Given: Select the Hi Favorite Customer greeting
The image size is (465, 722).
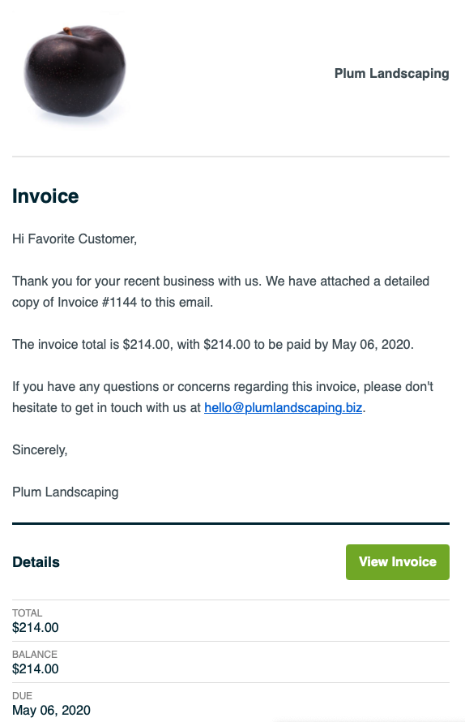Looking at the screenshot, I should tap(75, 239).
